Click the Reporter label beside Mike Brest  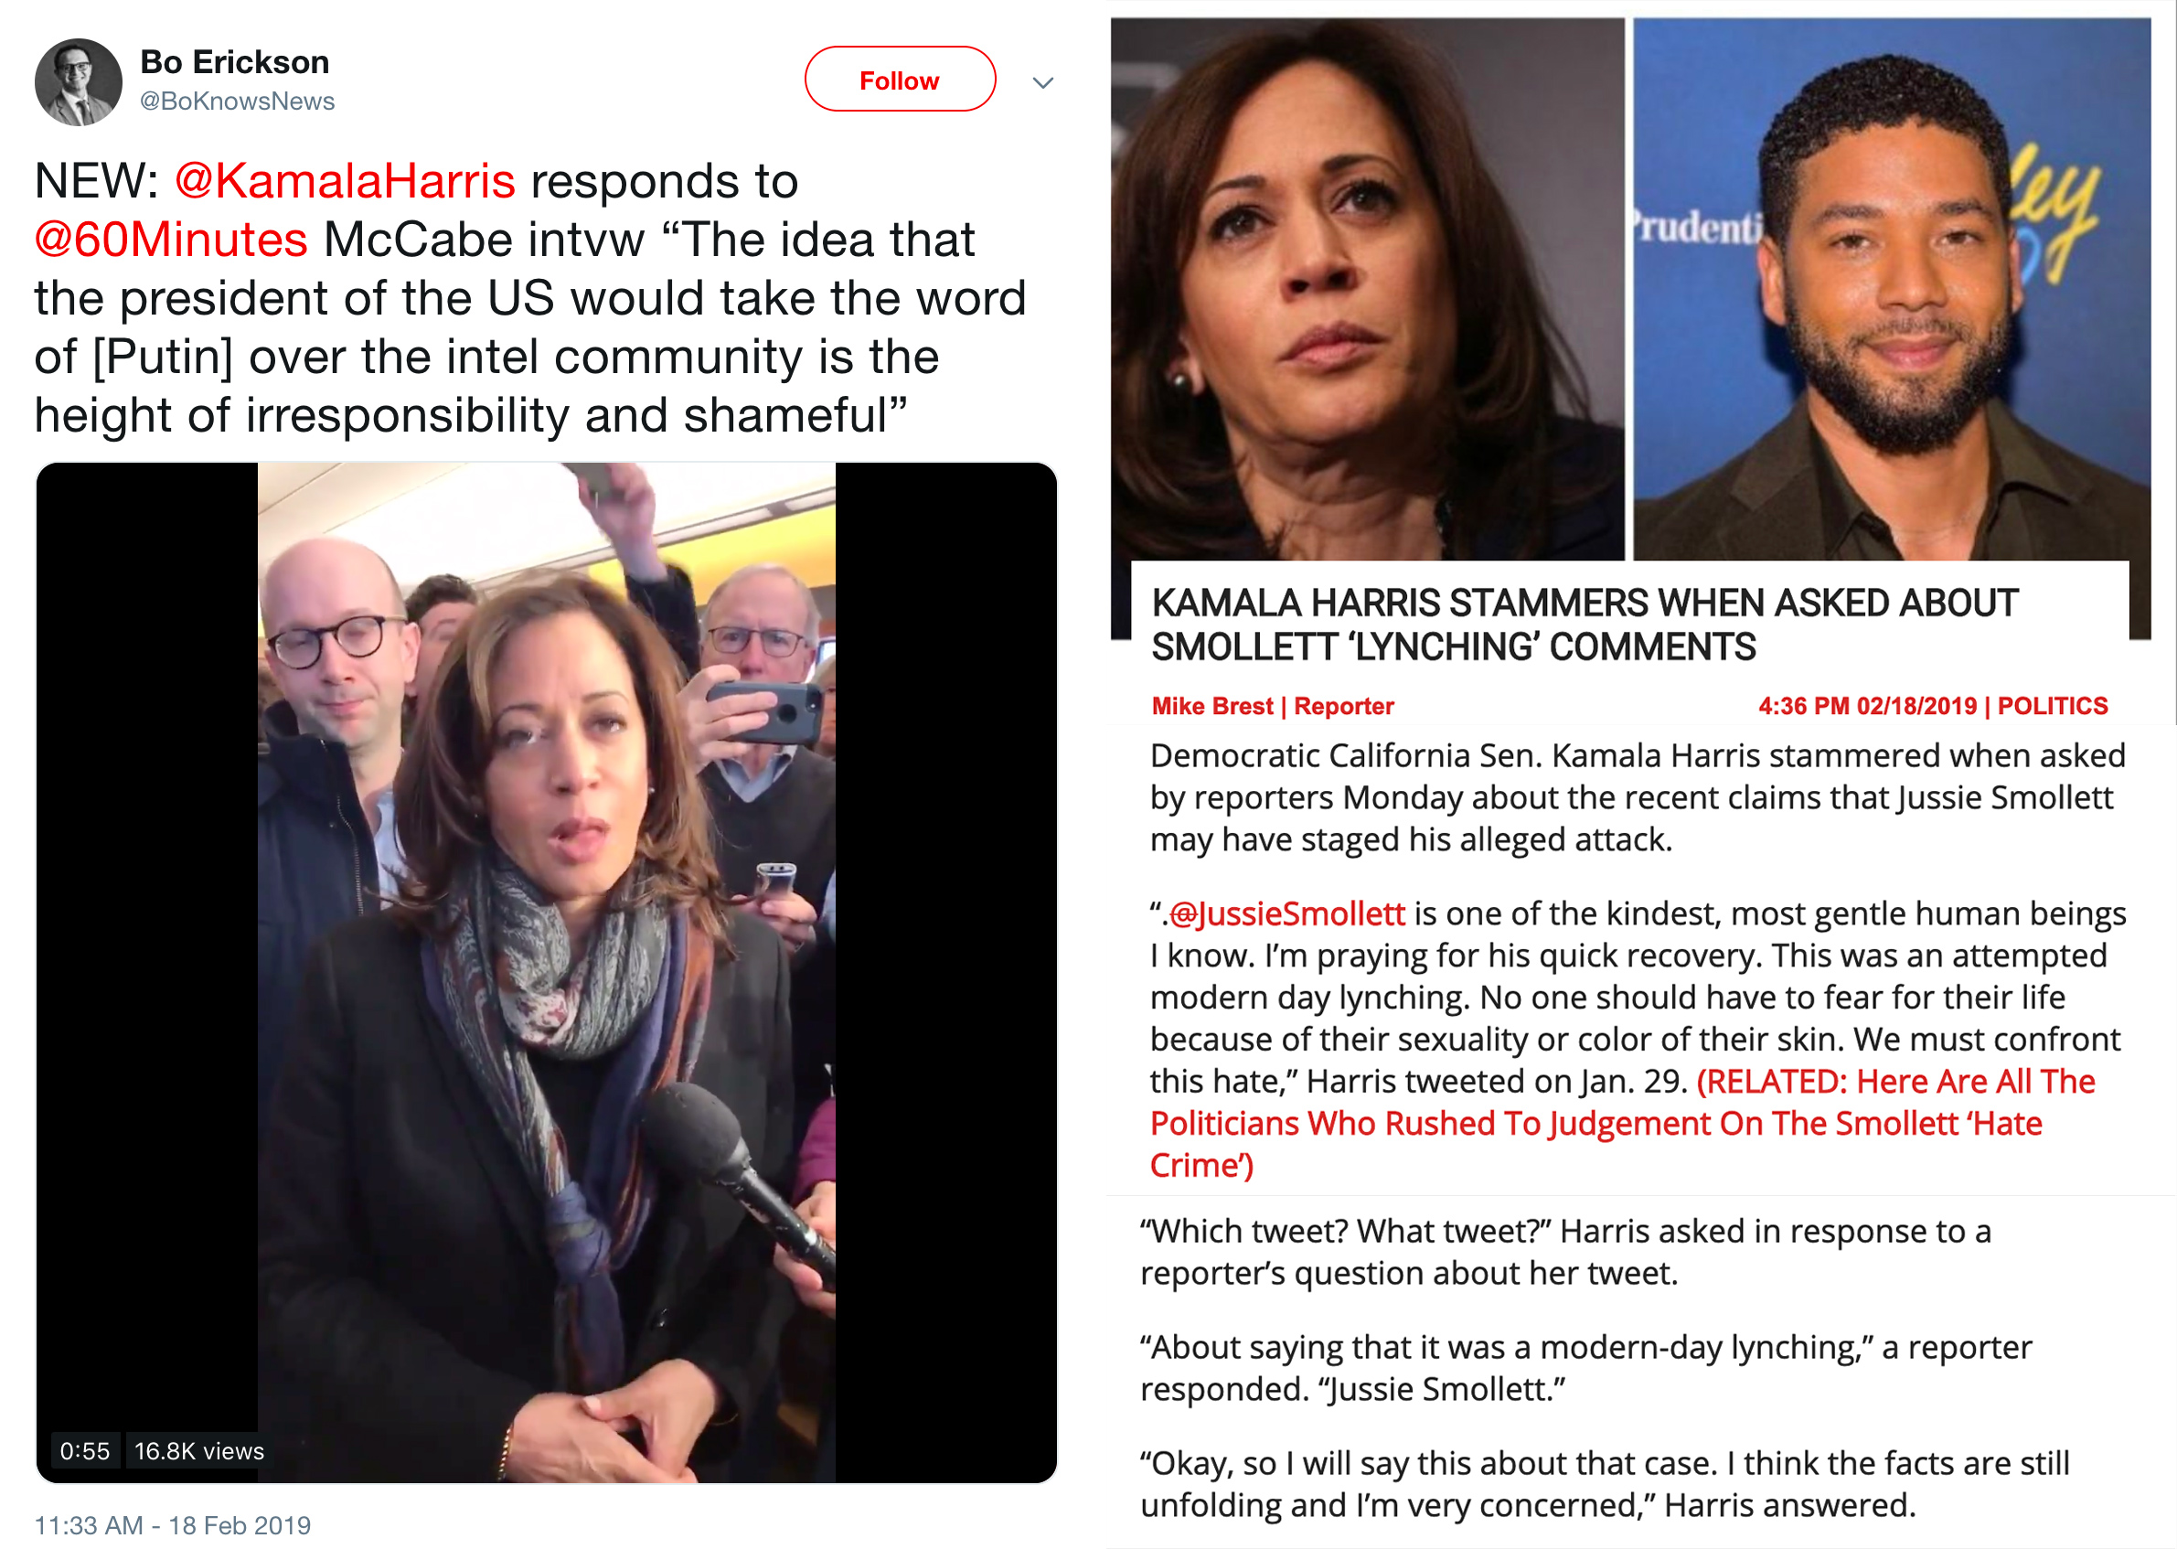coord(1343,706)
